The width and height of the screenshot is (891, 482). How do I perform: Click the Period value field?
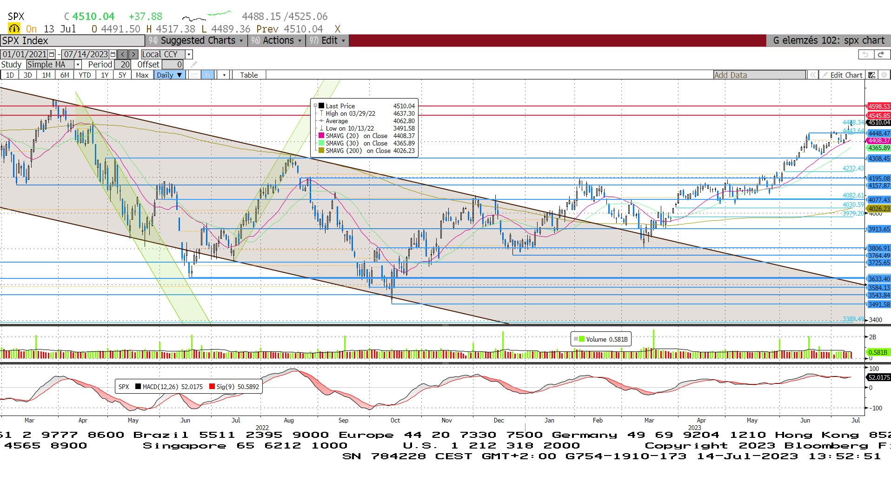pos(123,65)
